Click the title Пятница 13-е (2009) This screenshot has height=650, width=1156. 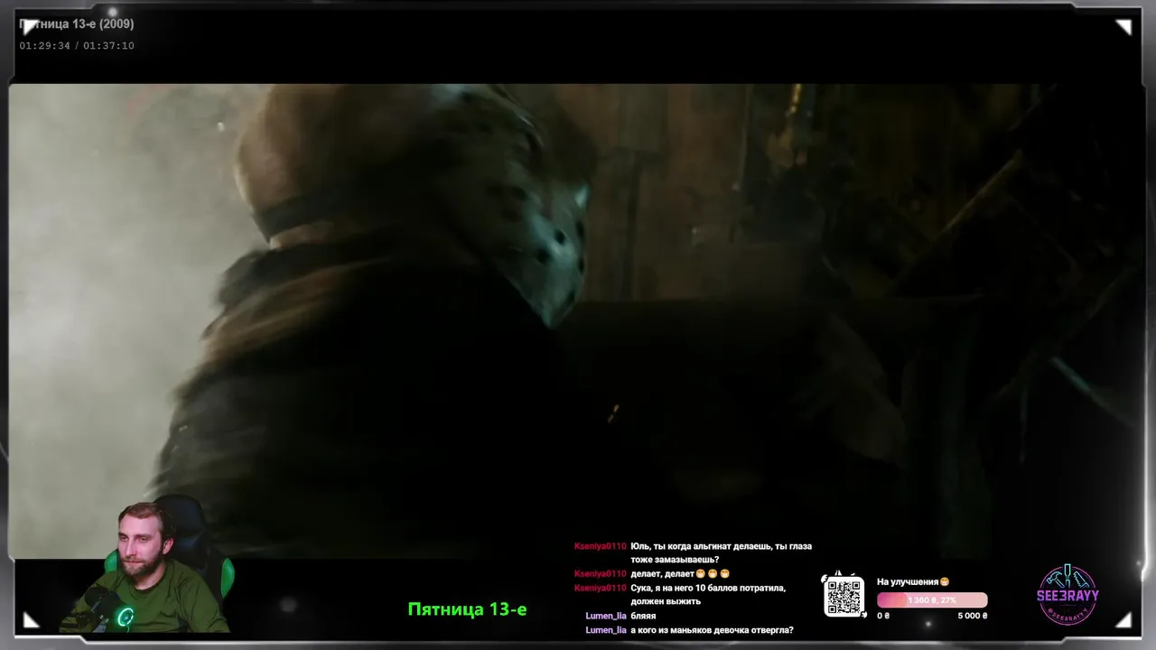tap(77, 24)
